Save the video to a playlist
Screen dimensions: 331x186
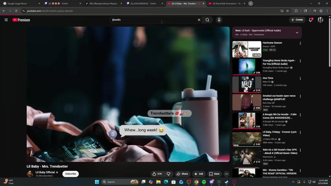[x=214, y=174]
